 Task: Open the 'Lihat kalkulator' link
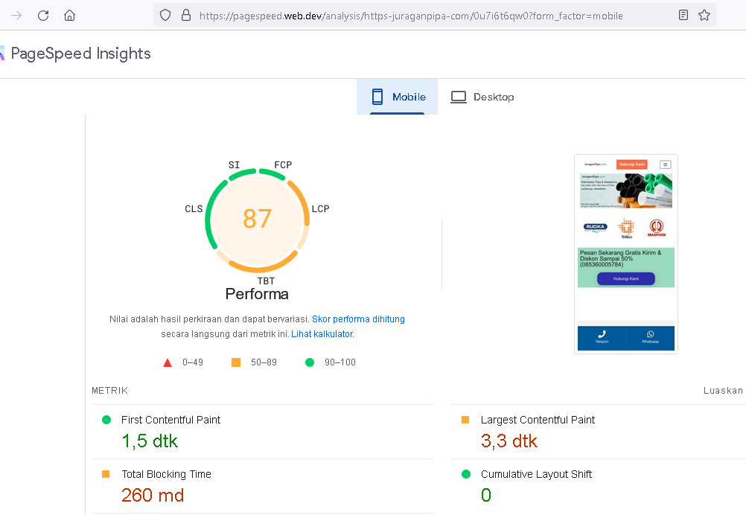pos(322,334)
